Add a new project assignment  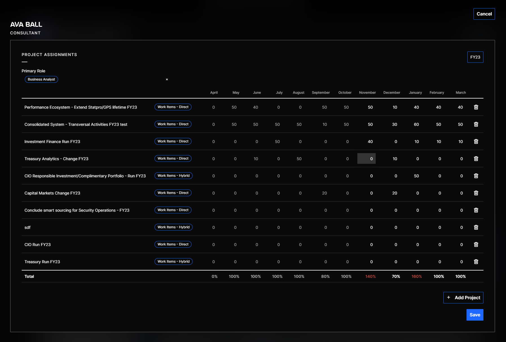(463, 298)
